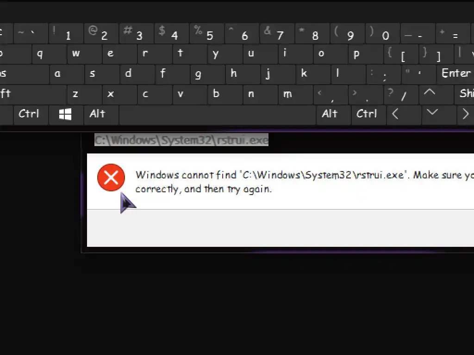Tap the semicolon colon key
The width and height of the screenshot is (474, 355).
[x=383, y=74]
